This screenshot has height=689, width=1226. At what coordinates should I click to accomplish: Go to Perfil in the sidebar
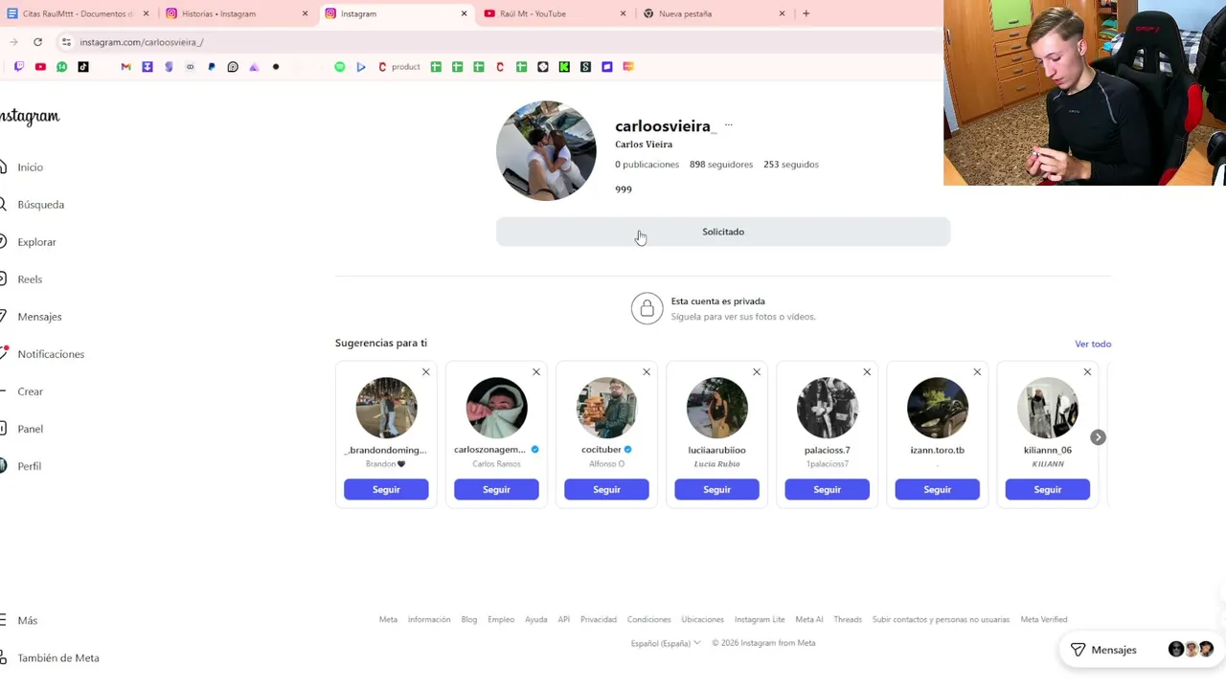(x=20, y=466)
